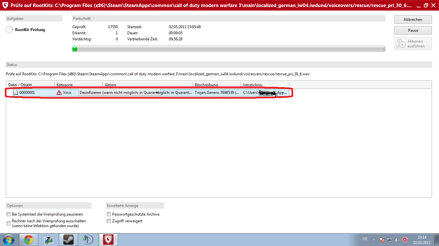Select the Trojan.Generic.7698539 description cell

[x=217, y=93]
